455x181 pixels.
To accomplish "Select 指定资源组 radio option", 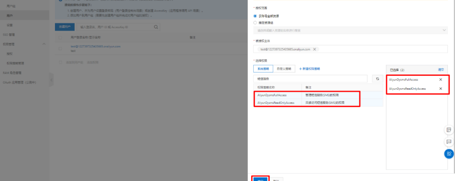I will click(x=255, y=22).
